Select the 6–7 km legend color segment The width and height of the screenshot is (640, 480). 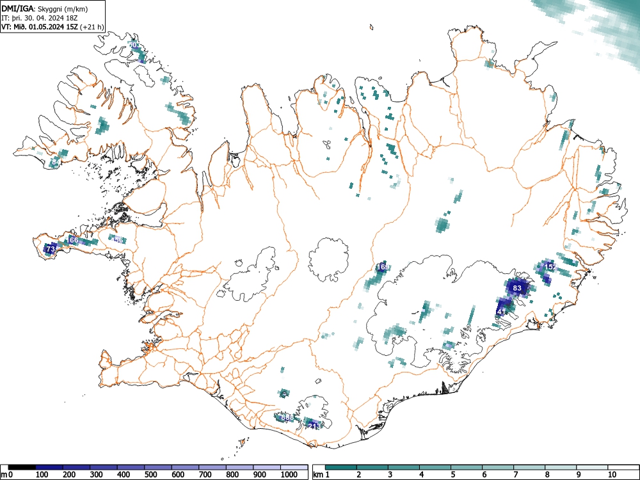click(x=498, y=467)
